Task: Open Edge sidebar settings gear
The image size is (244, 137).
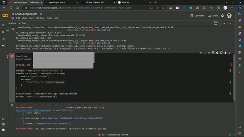Action: (240, 133)
